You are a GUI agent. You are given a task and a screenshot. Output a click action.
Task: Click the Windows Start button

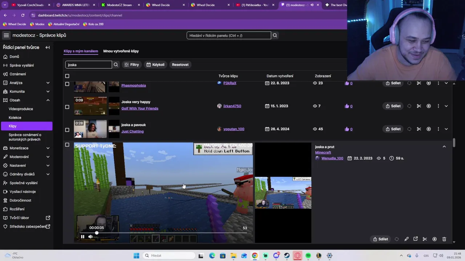136,256
